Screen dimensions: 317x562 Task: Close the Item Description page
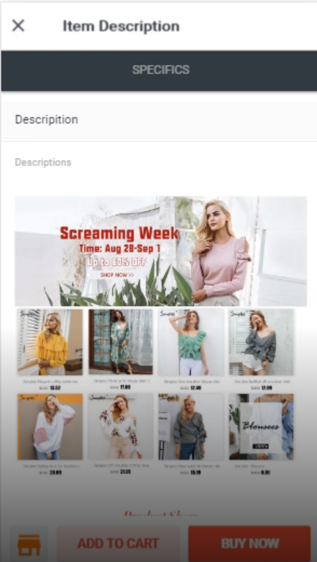(18, 26)
